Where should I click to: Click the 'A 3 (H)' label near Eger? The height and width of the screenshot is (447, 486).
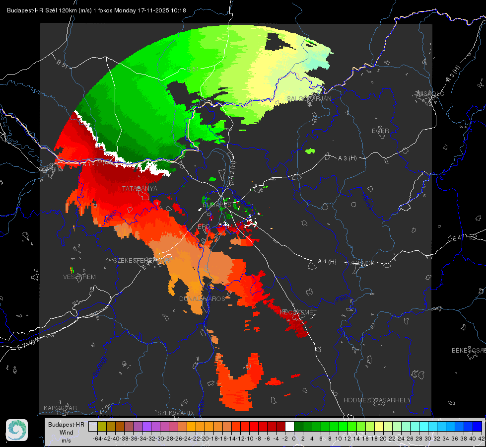coord(347,158)
